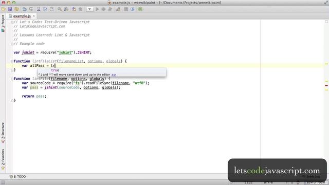The width and height of the screenshot is (329, 185).
Task: Click the "utf8" string literal
Action: [x=139, y=83]
